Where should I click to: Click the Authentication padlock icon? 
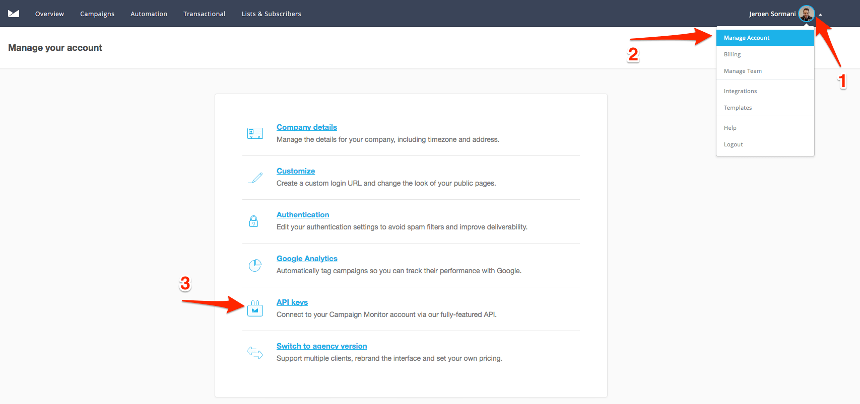click(254, 221)
